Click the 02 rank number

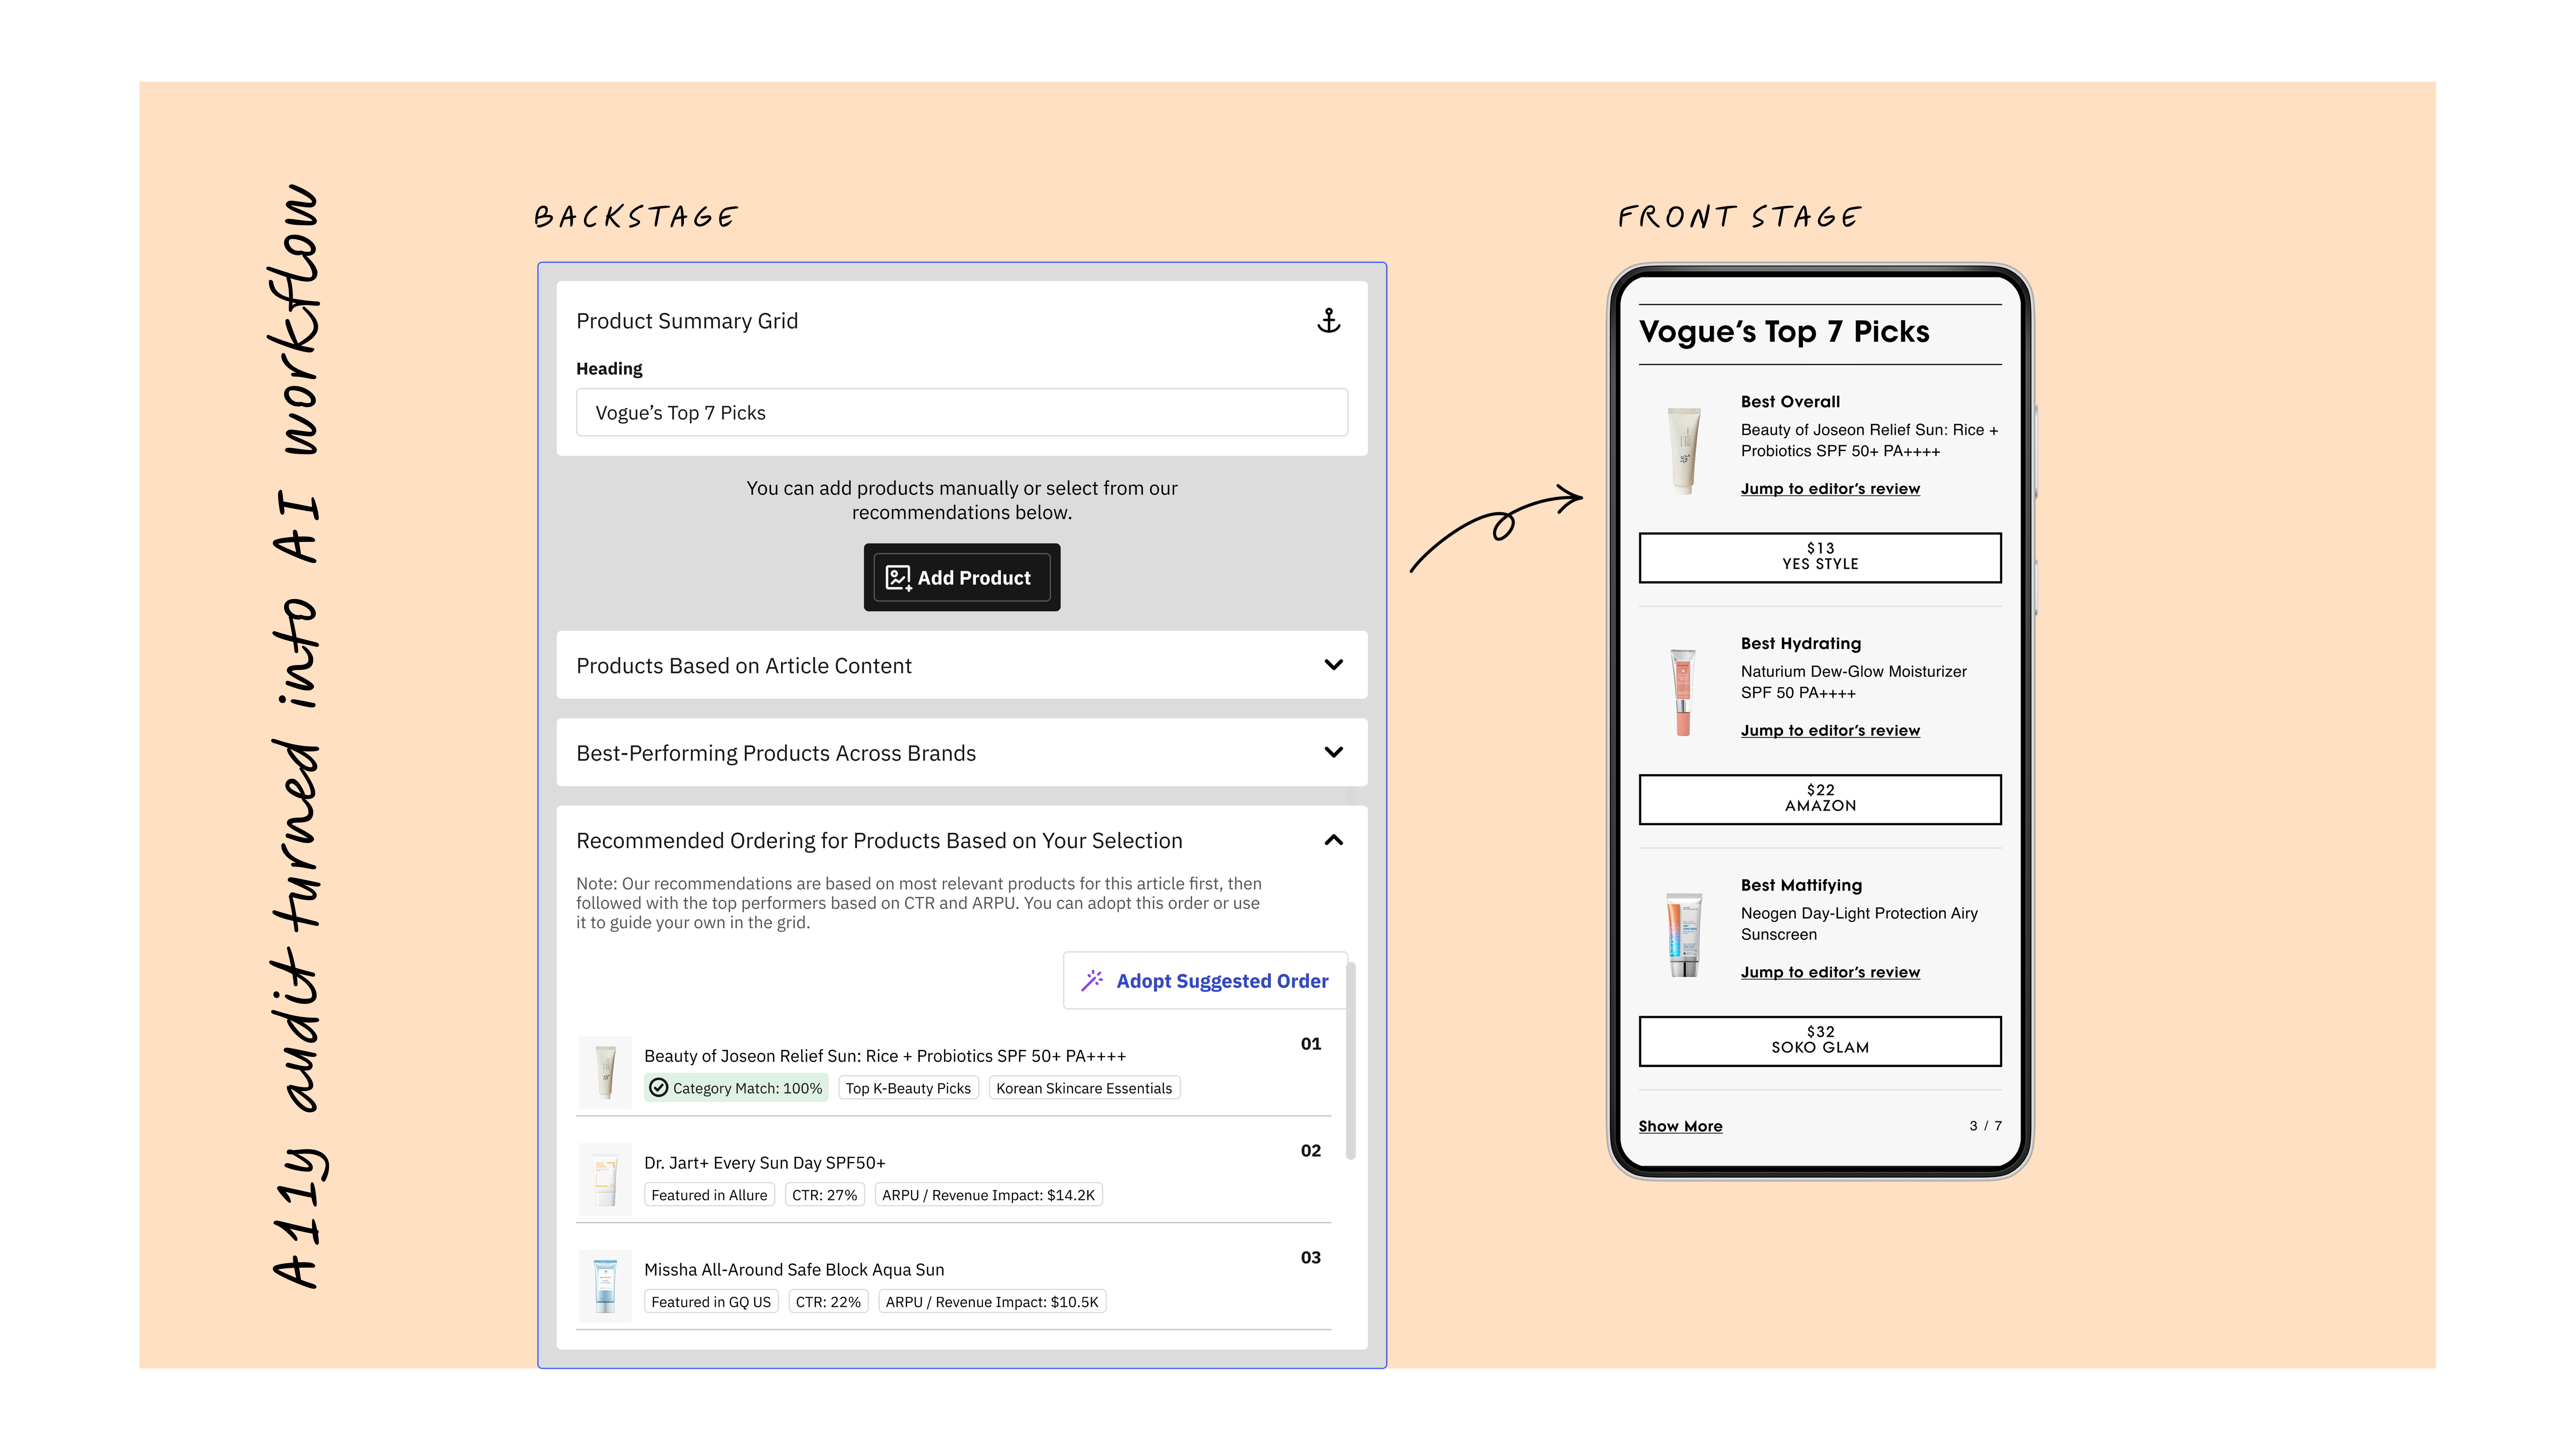(x=1311, y=1151)
